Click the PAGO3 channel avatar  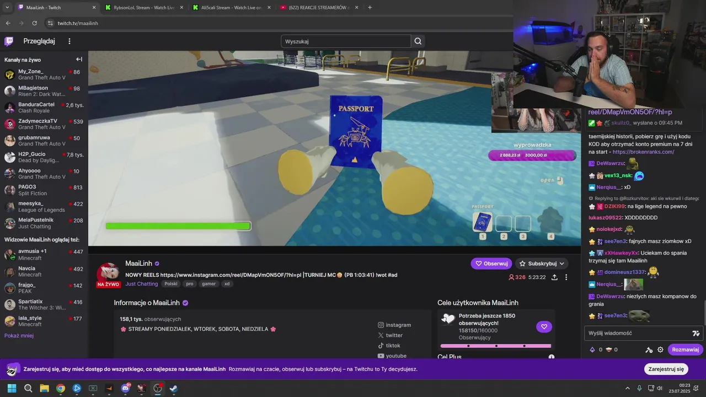pos(10,190)
